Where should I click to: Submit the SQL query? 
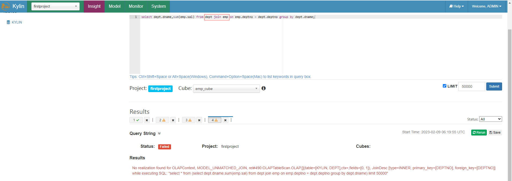click(x=494, y=86)
